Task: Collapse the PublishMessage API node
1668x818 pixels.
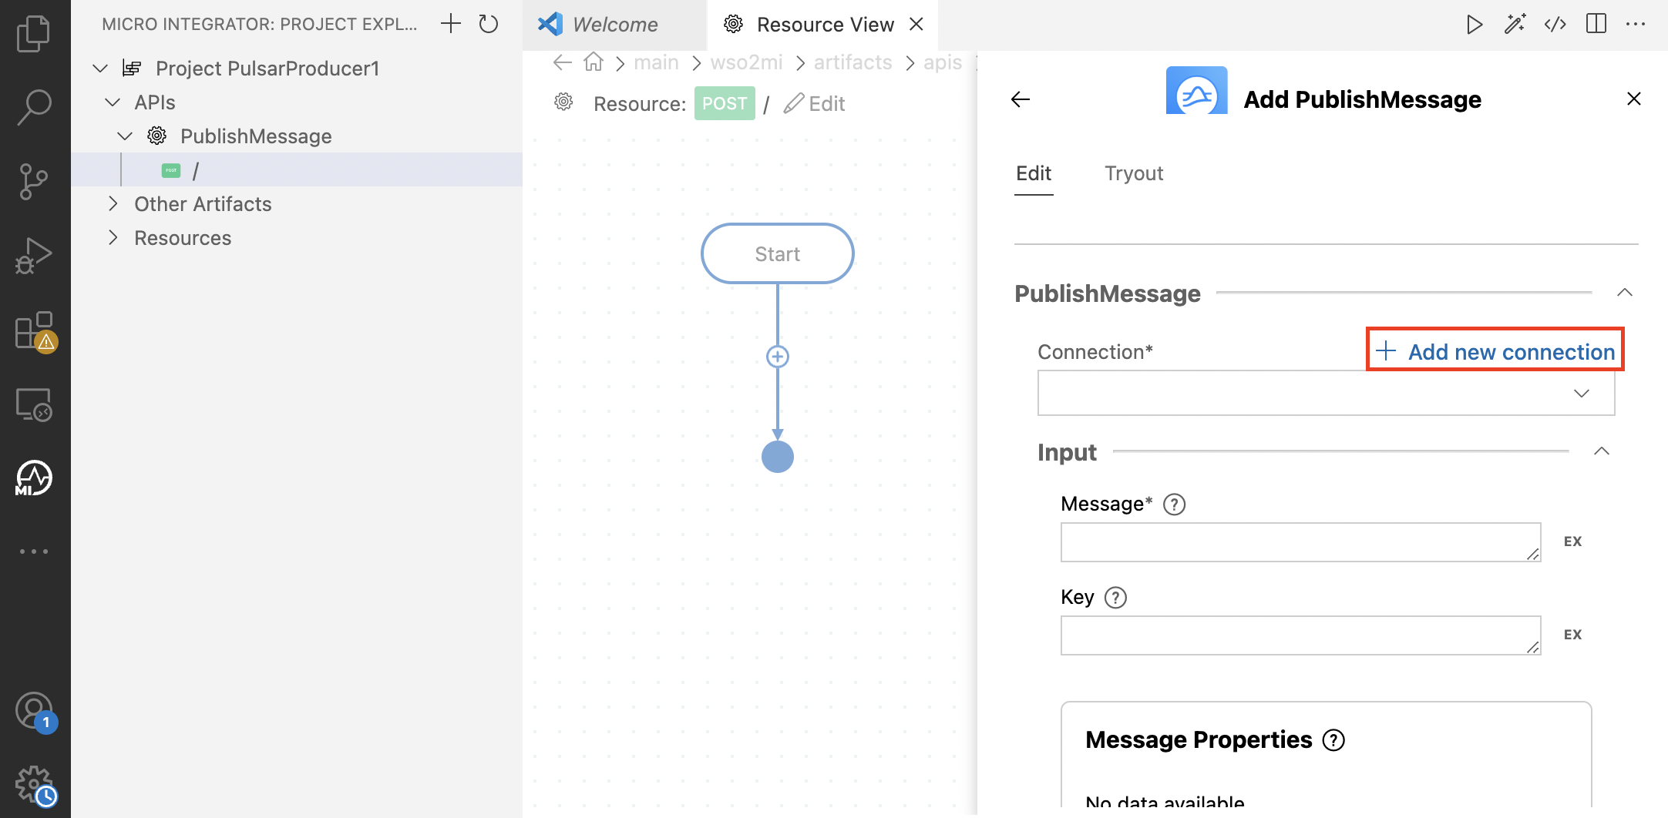Action: pyautogui.click(x=125, y=136)
